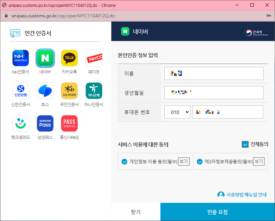Click the 생년월일 input field
The image size is (275, 221).
214,93
